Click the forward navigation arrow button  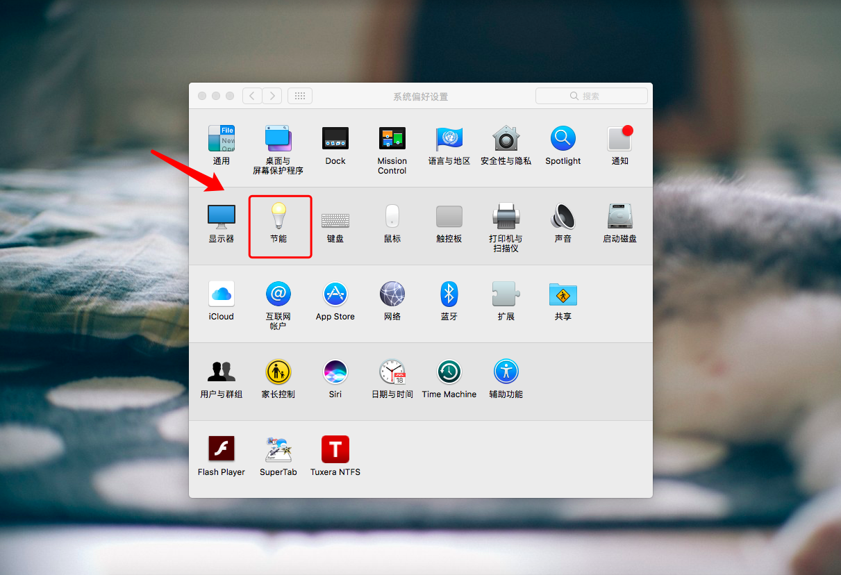point(272,96)
